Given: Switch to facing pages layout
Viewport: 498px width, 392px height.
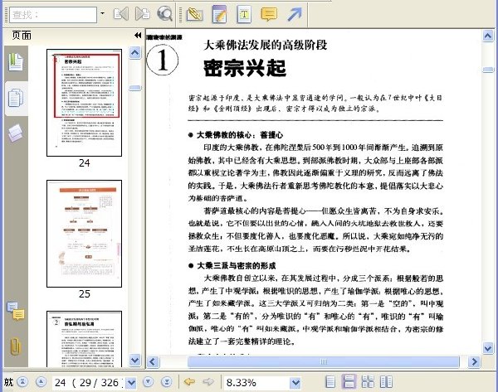Looking at the screenshot, I should coord(386,382).
